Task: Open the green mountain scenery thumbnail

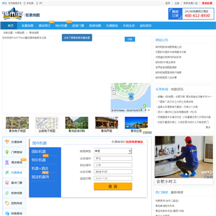Action: (x=77, y=125)
